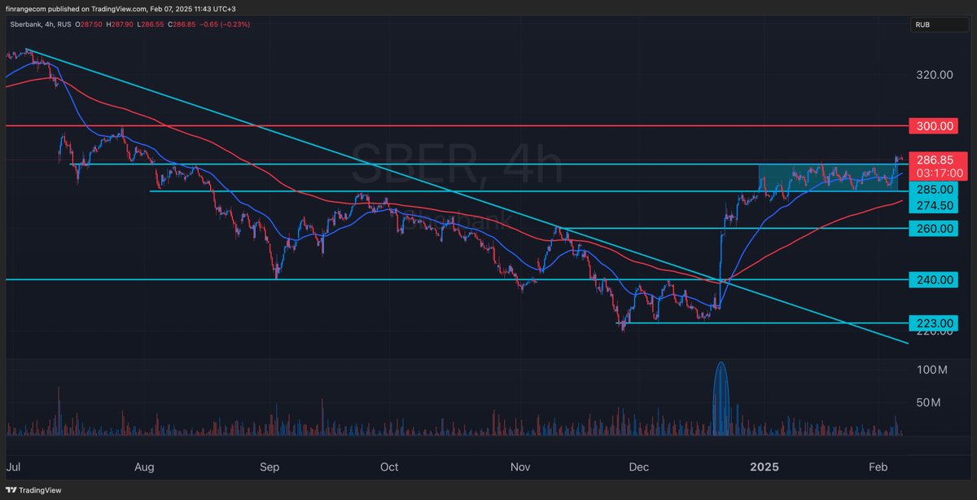977x500 pixels.
Task: Select the red horizontal line at 300.00
Action: (456, 126)
